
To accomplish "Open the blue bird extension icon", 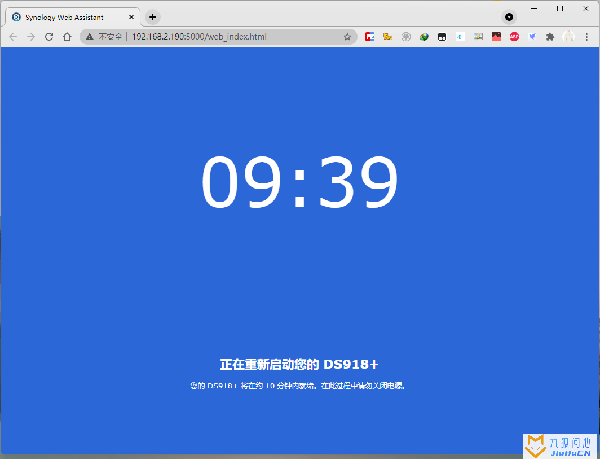I will [x=532, y=37].
